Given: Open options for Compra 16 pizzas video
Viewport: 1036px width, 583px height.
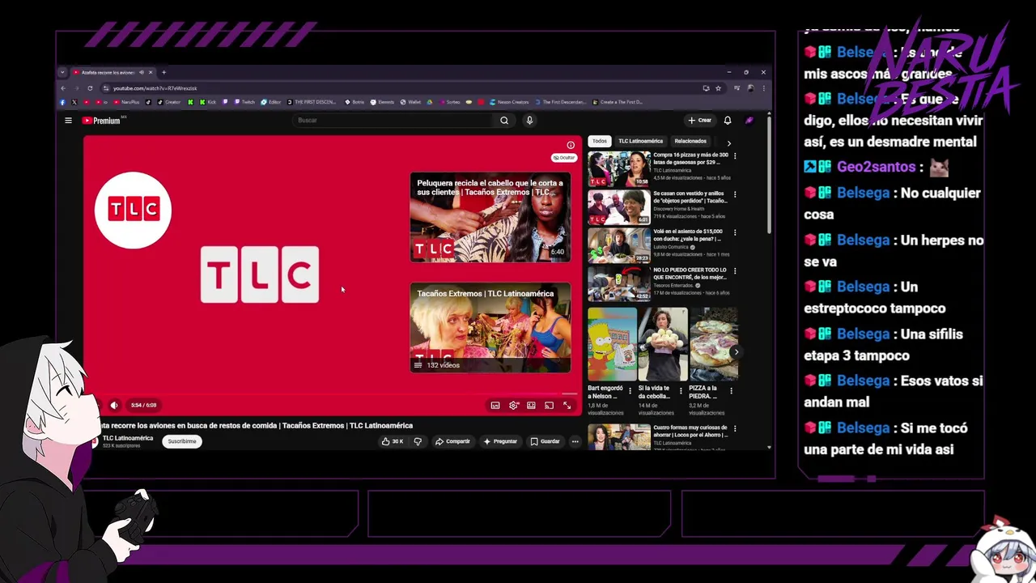Looking at the screenshot, I should coord(735,155).
